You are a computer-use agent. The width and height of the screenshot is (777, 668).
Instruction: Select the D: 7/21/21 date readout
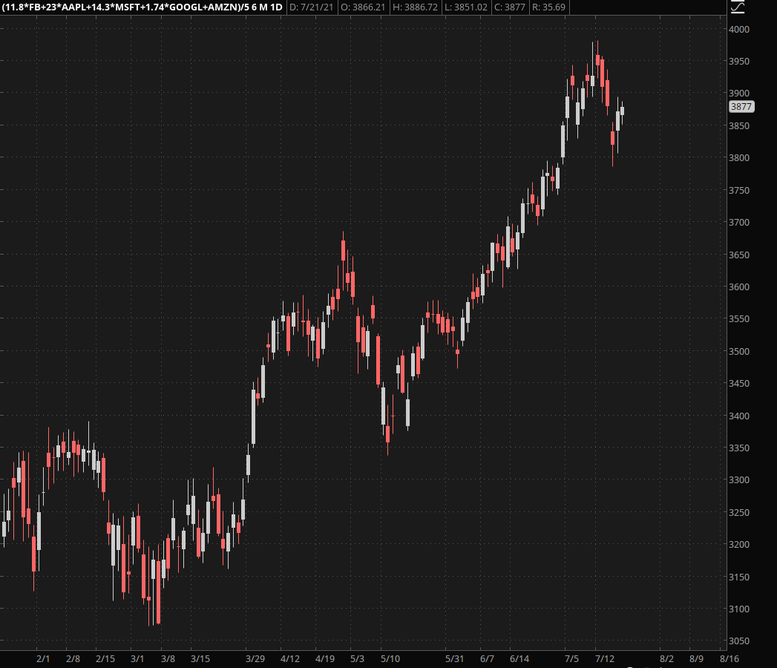pos(312,7)
